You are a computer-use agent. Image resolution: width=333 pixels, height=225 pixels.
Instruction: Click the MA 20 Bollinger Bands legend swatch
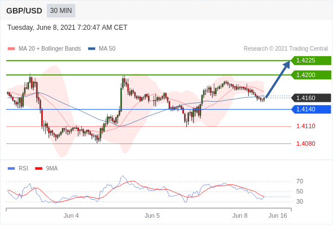click(11, 49)
